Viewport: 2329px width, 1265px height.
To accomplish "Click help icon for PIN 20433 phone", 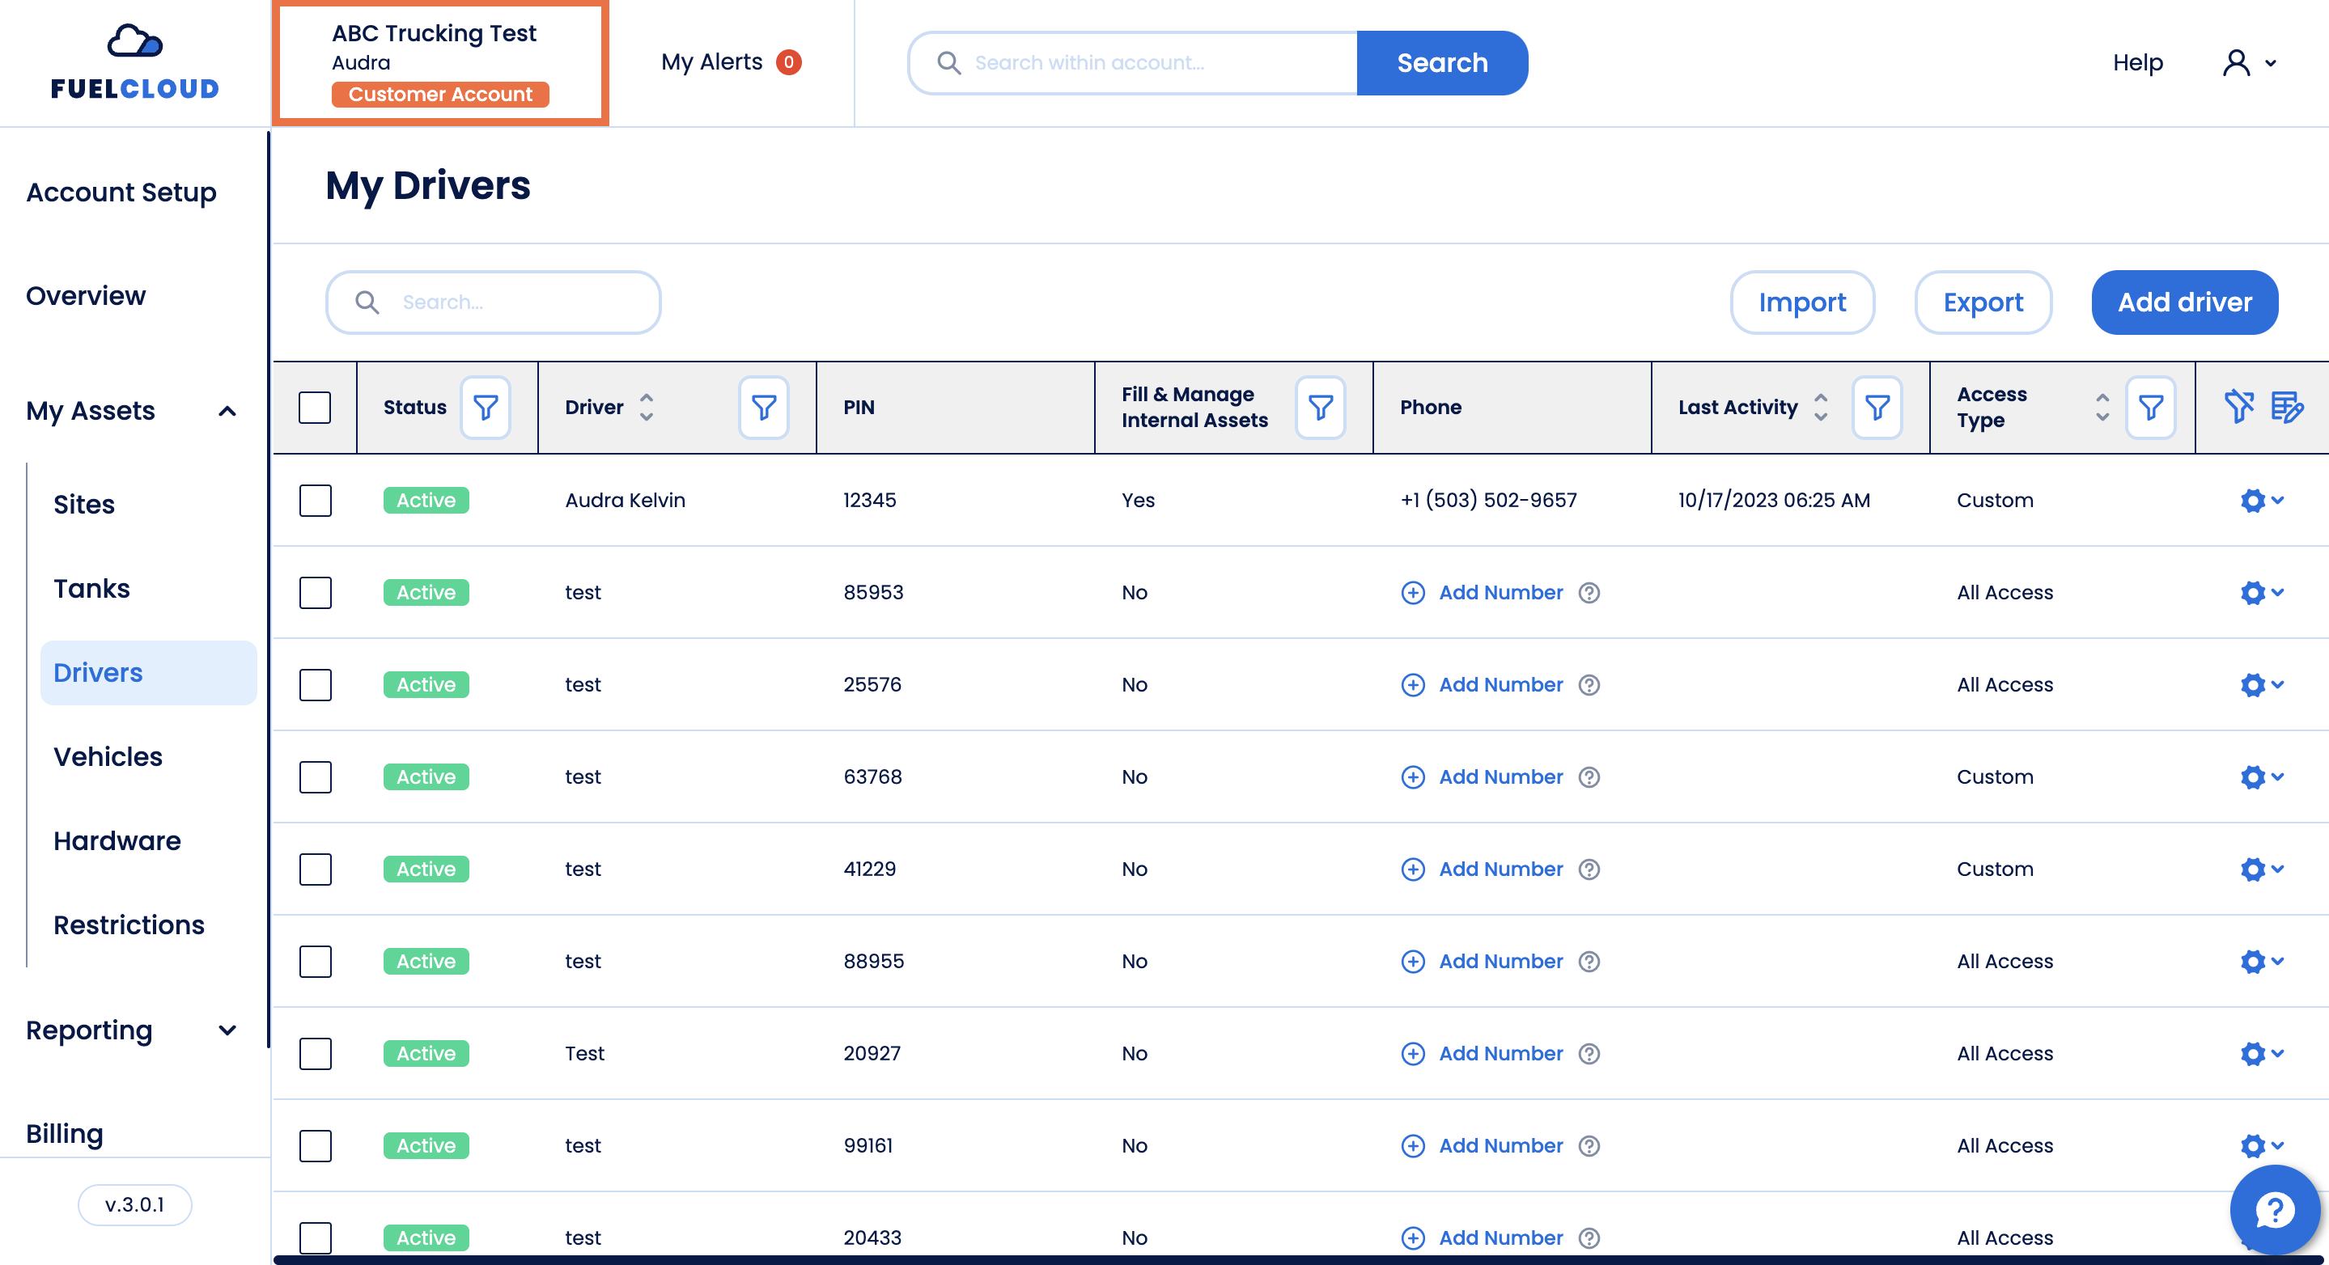I will [1589, 1237].
